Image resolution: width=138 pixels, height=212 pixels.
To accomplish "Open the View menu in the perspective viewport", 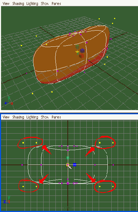I will [6, 4].
